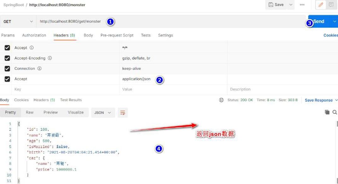Click the edit pencil icon
Viewport: 338px width, 184px height.
[x=321, y=5]
